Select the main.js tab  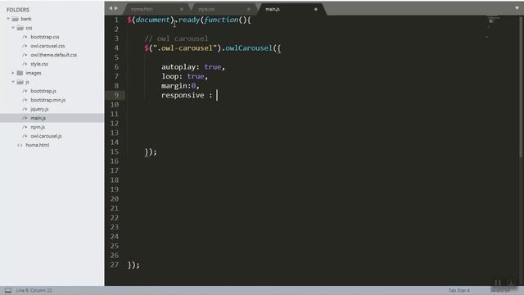pyautogui.click(x=291, y=9)
